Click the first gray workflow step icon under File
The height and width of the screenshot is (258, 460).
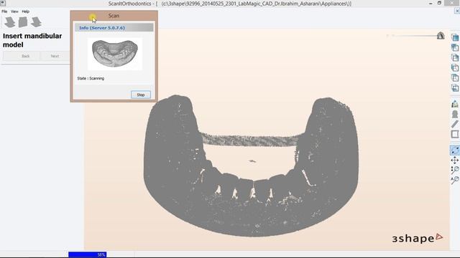point(9,22)
